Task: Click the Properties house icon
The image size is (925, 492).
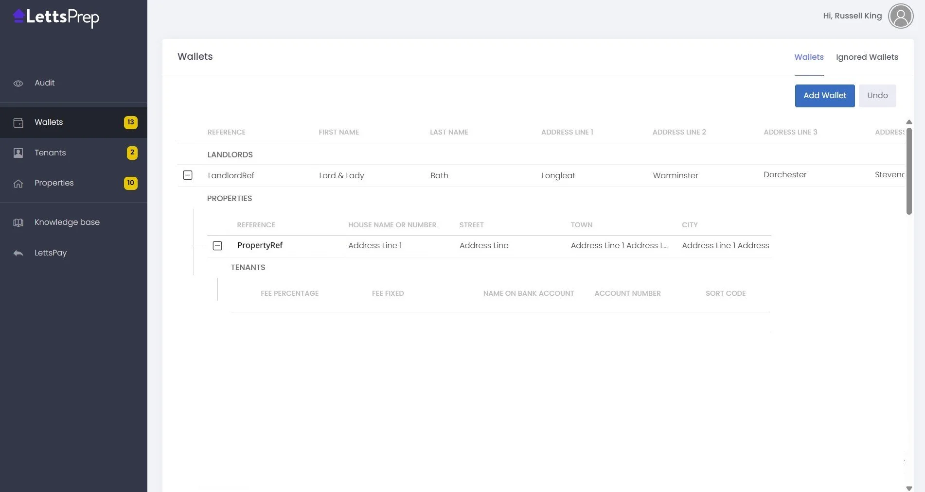Action: click(18, 183)
